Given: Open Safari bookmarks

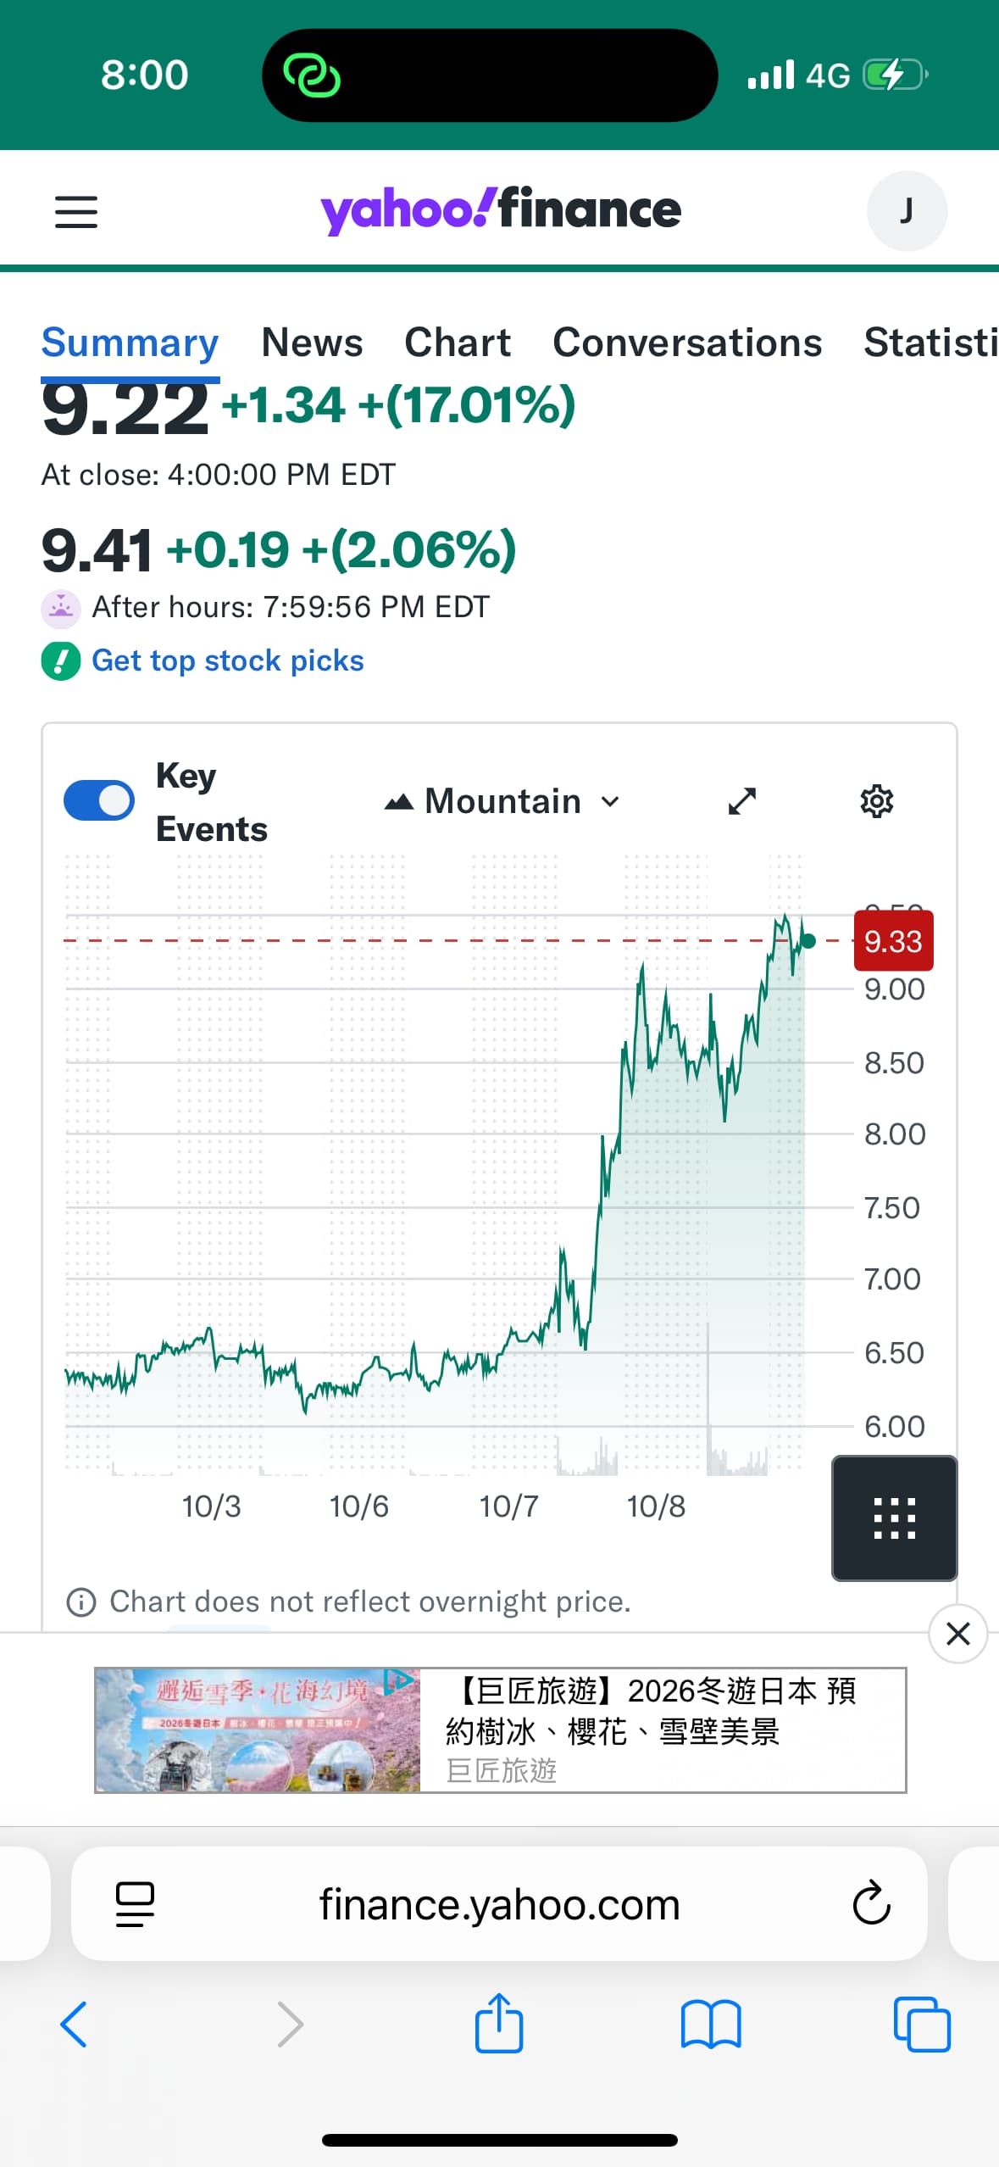Looking at the screenshot, I should click(710, 2024).
